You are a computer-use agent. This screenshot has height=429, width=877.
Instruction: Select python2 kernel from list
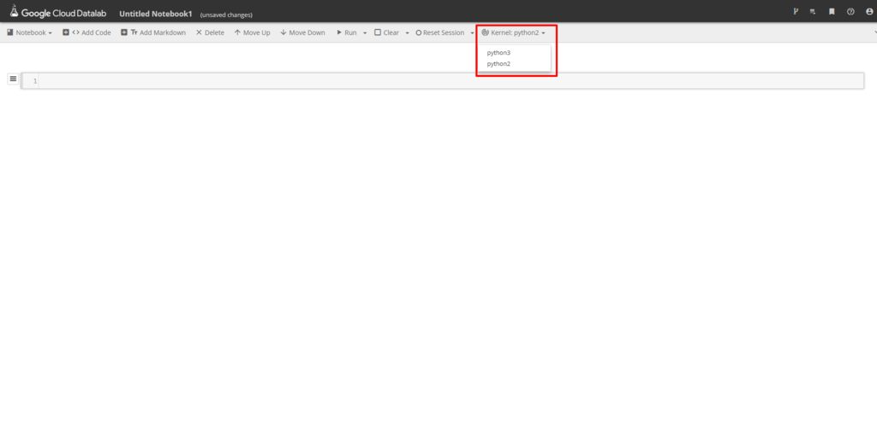pos(498,63)
